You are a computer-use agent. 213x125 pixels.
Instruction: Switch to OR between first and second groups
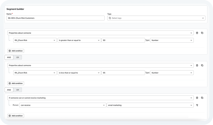(x=18, y=57)
